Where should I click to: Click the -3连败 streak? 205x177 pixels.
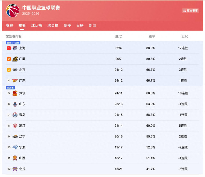click(183, 169)
